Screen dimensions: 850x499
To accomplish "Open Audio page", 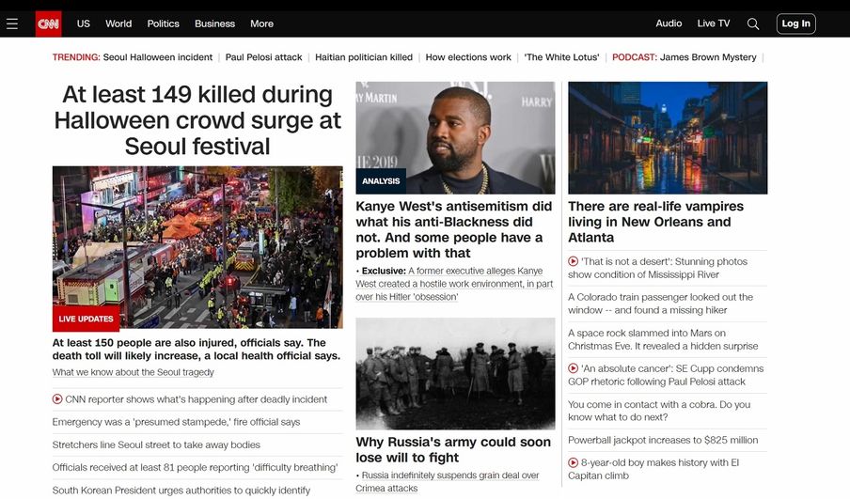I will 669,23.
